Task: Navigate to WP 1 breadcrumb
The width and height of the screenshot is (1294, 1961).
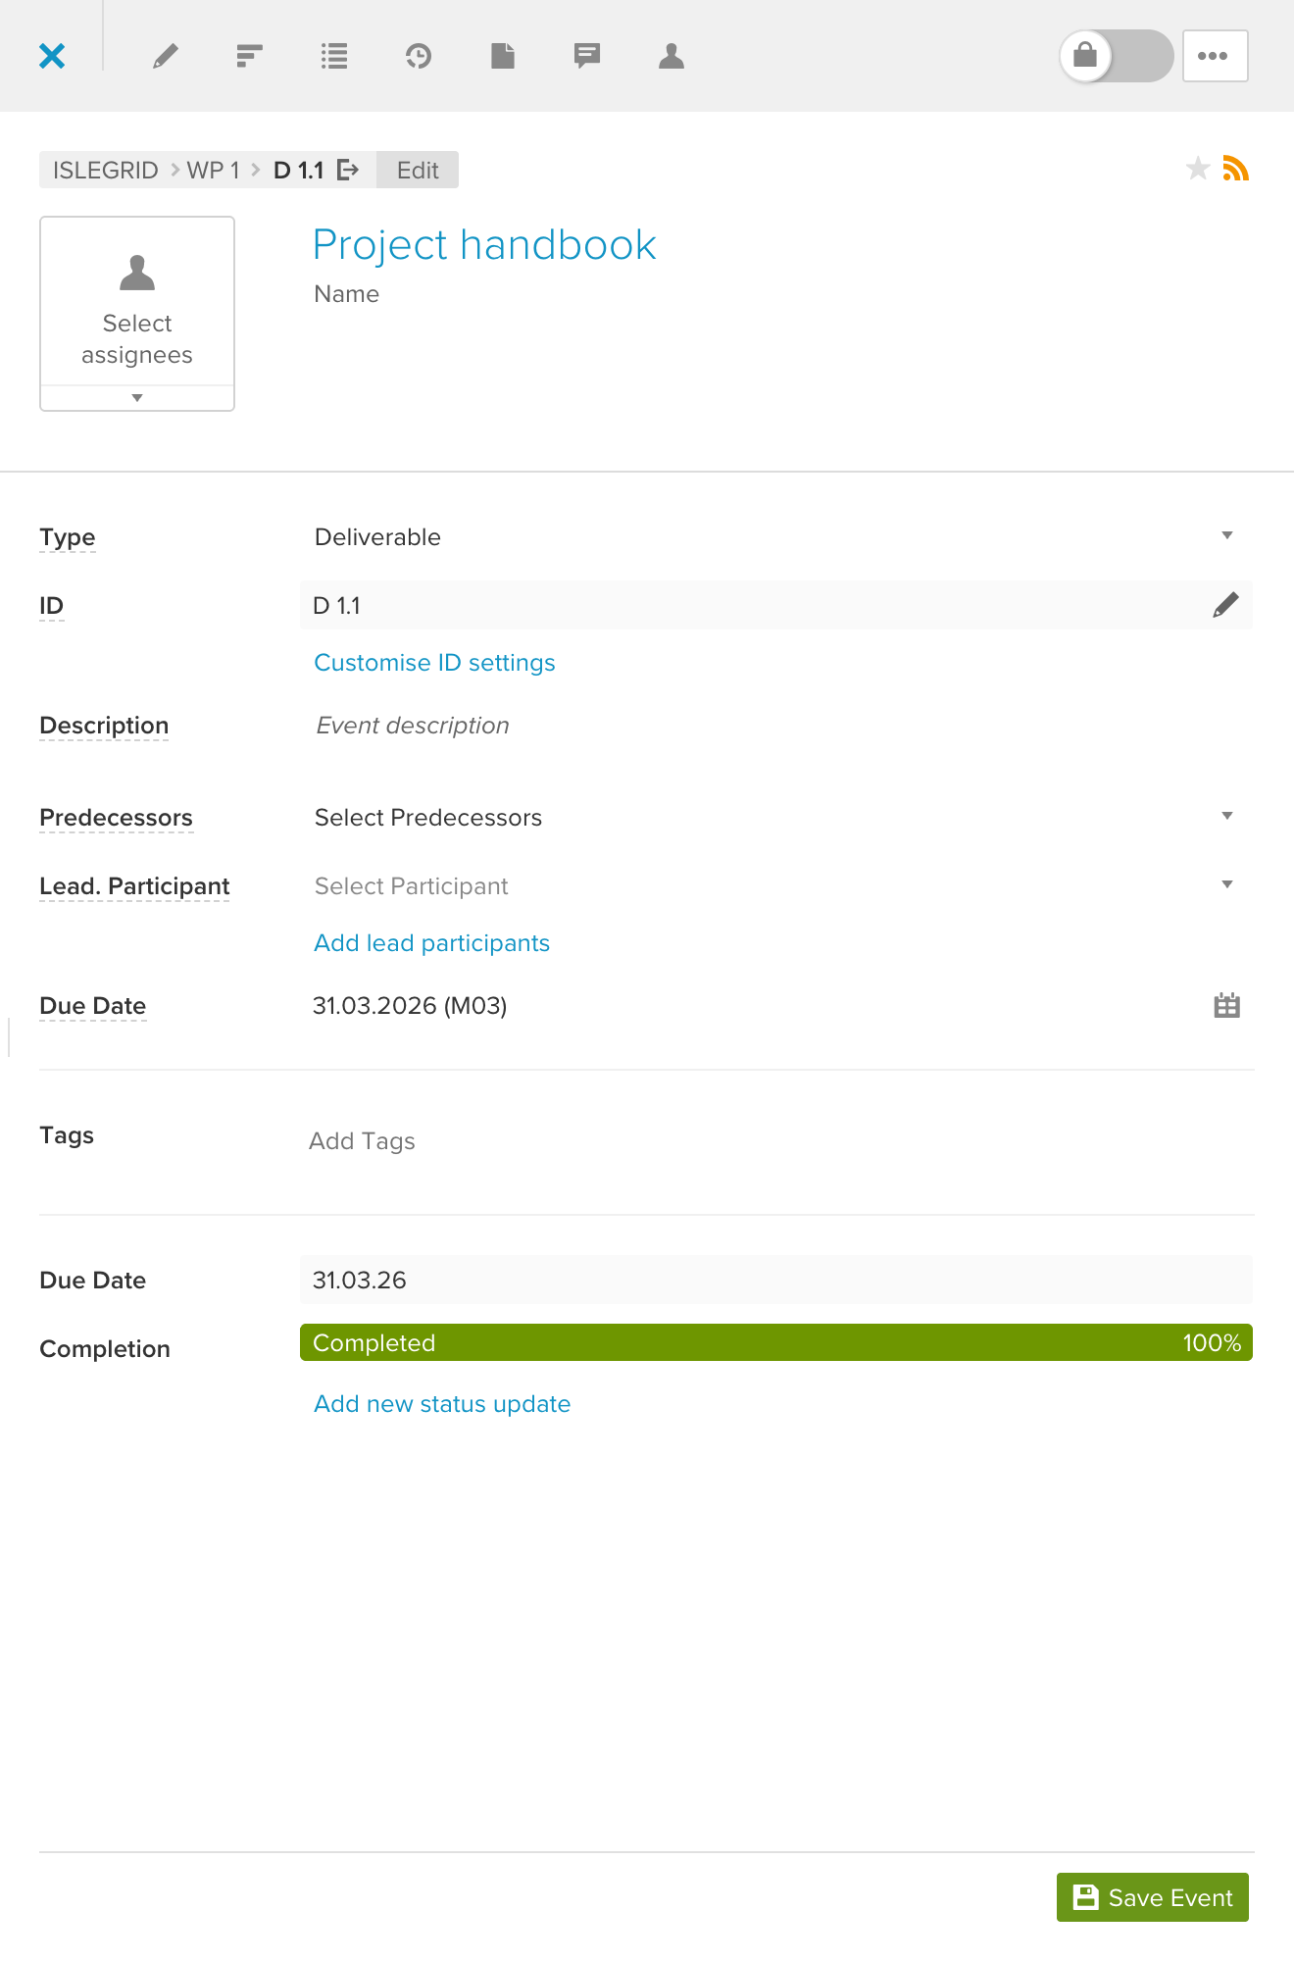Action: 213,171
